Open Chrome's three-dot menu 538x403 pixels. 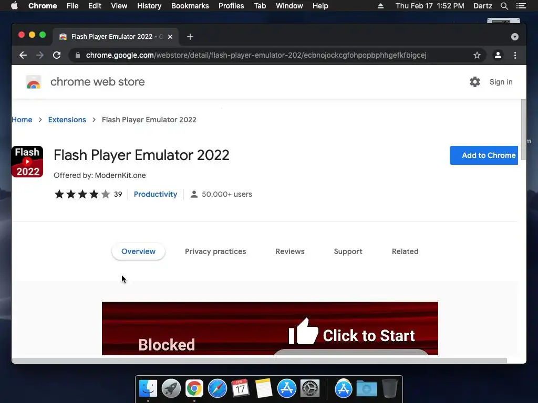click(515, 55)
